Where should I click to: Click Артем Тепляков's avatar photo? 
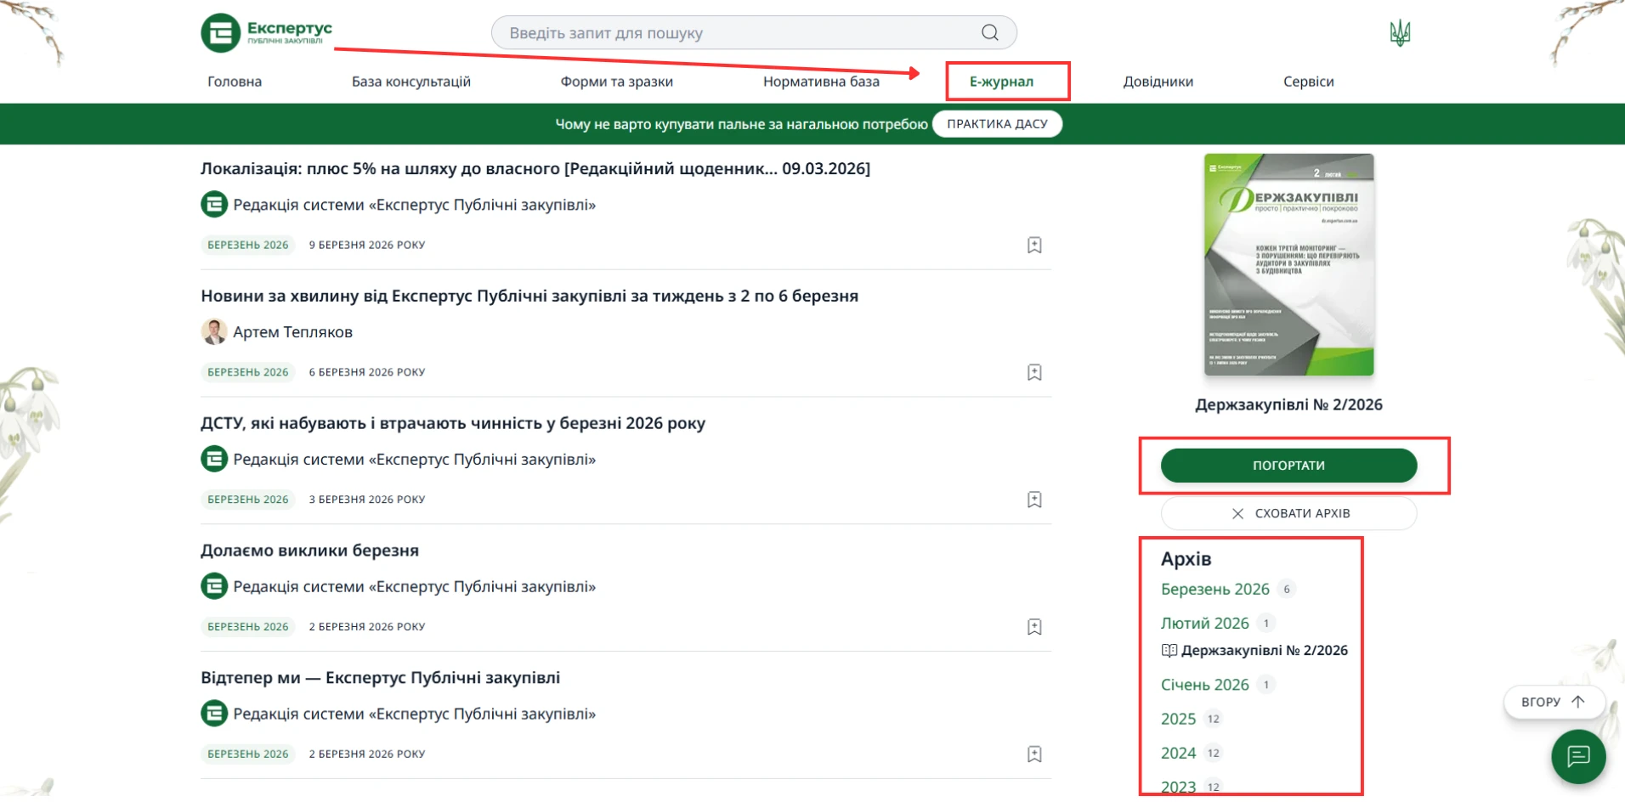pos(214,331)
